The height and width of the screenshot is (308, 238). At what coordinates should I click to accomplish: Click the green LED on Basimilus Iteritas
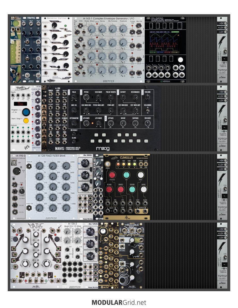(65, 26)
